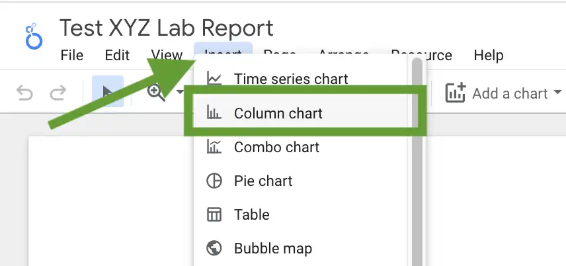Click the Insert menu scrollbar
Viewport: 566px width, 266px height.
(x=417, y=161)
